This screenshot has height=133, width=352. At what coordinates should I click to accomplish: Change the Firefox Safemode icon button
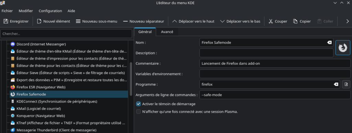pyautogui.click(x=343, y=48)
